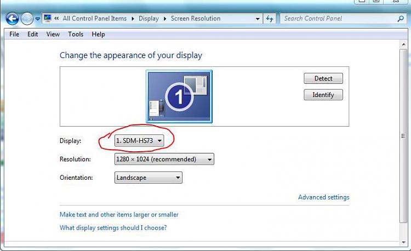Click the scrollbar down arrow
Viewport: 411px width, 251px height.
pos(404,242)
